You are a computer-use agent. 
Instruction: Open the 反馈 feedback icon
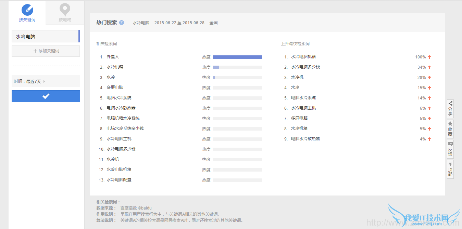coord(450,144)
